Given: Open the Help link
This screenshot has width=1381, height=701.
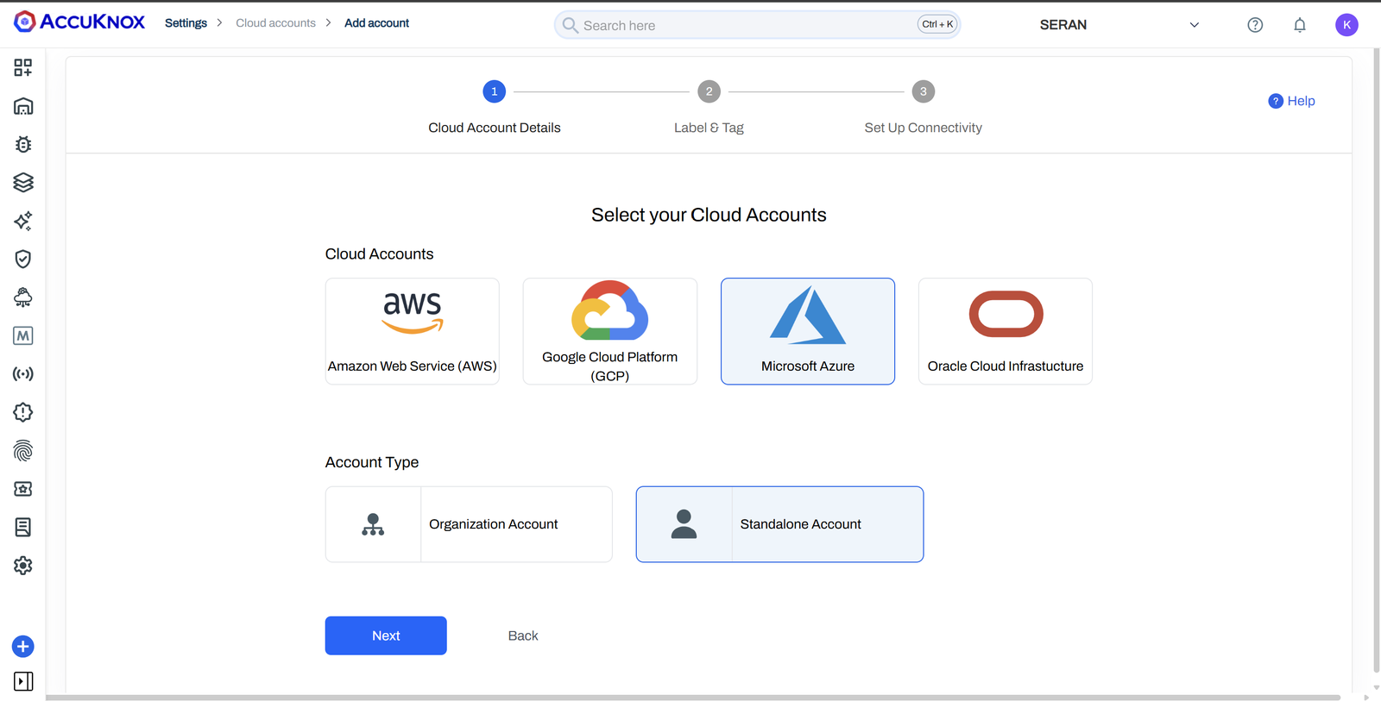Looking at the screenshot, I should click(x=1291, y=101).
